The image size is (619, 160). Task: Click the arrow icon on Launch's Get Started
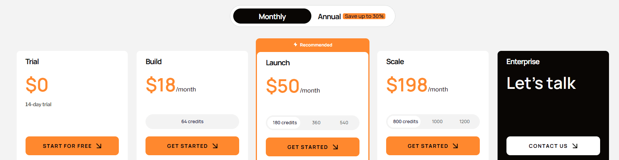pyautogui.click(x=335, y=147)
